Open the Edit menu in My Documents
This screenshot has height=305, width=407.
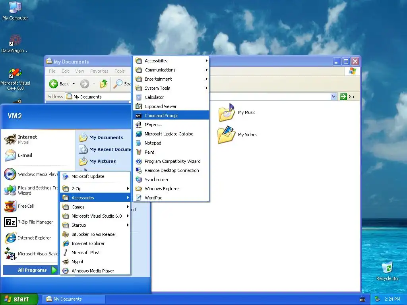(x=65, y=71)
